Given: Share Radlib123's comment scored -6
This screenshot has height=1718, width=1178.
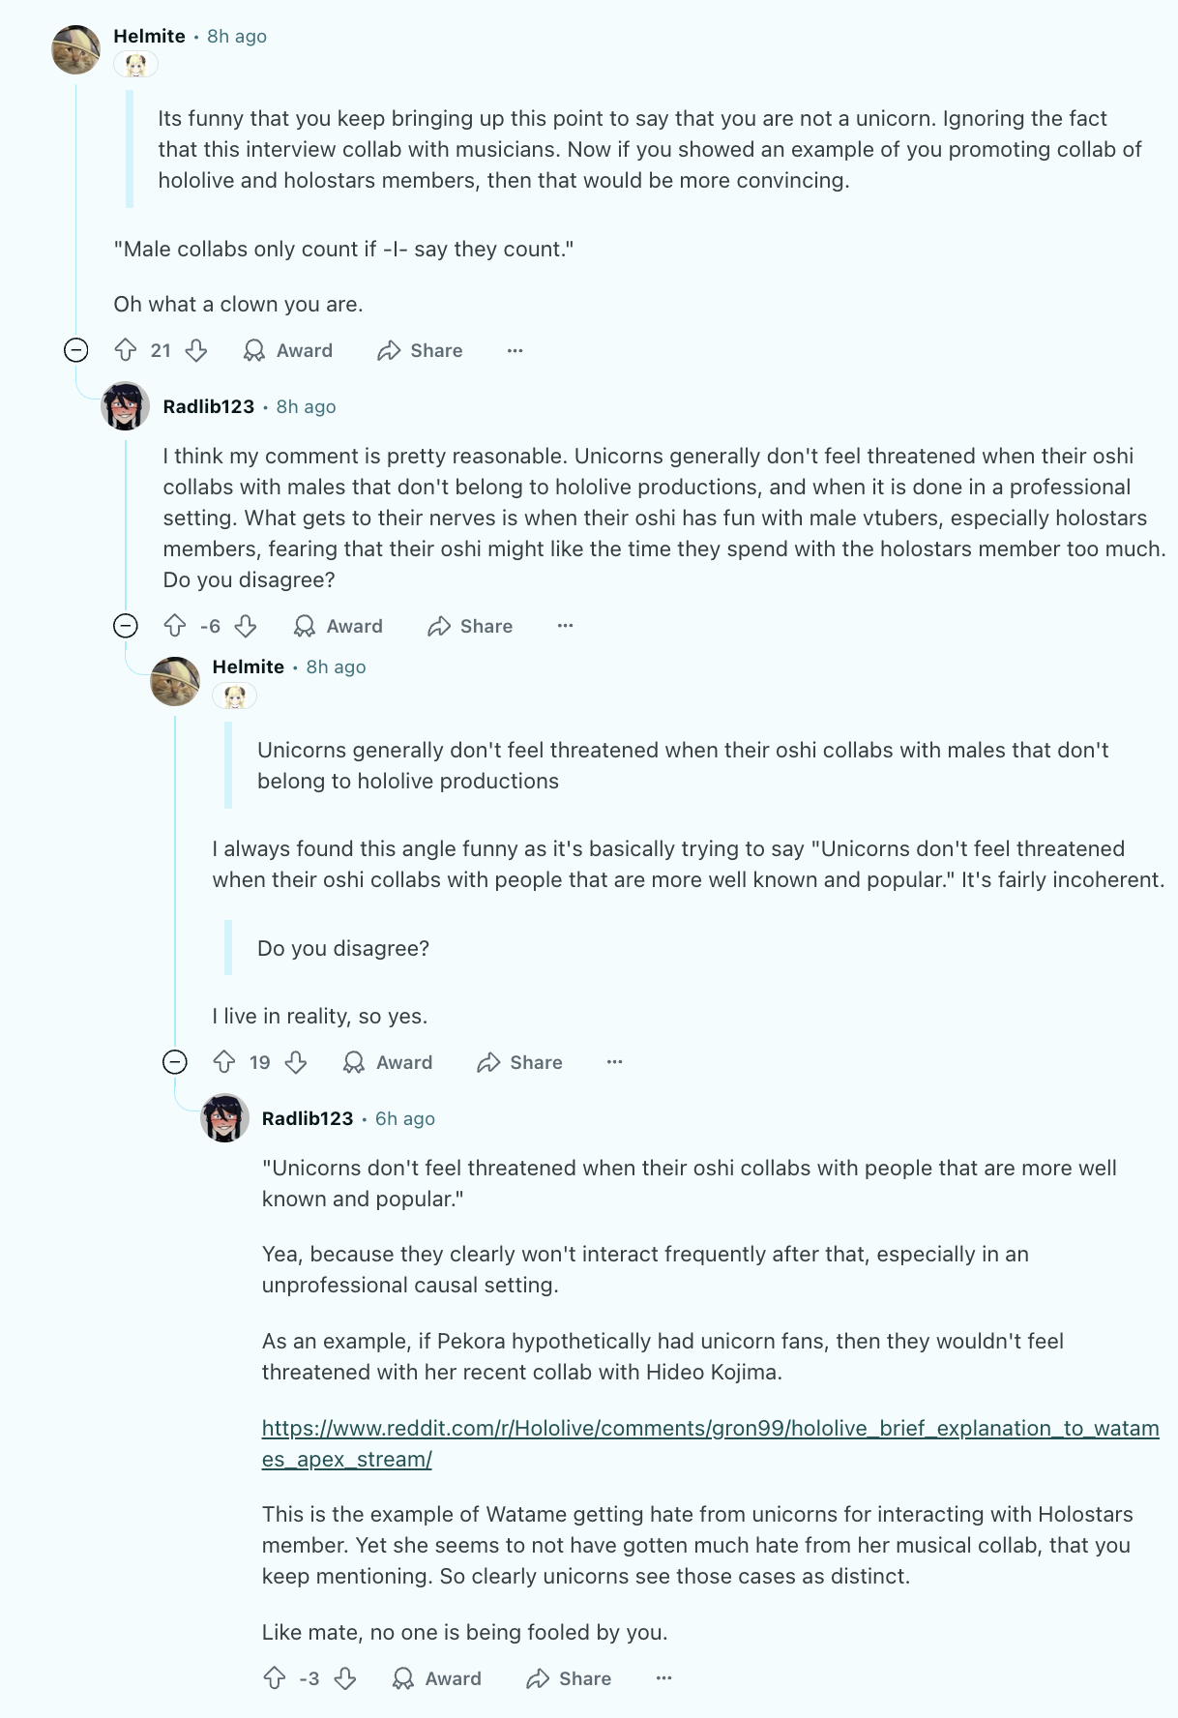Looking at the screenshot, I should coord(470,626).
